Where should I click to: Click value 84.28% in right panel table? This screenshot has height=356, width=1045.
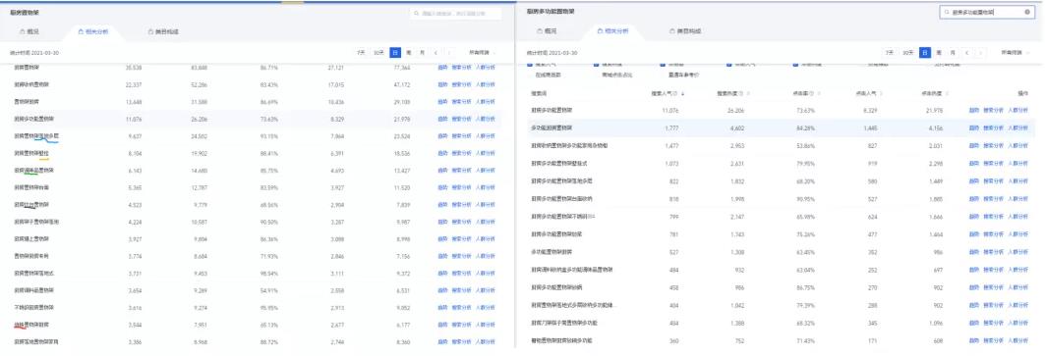[804, 127]
